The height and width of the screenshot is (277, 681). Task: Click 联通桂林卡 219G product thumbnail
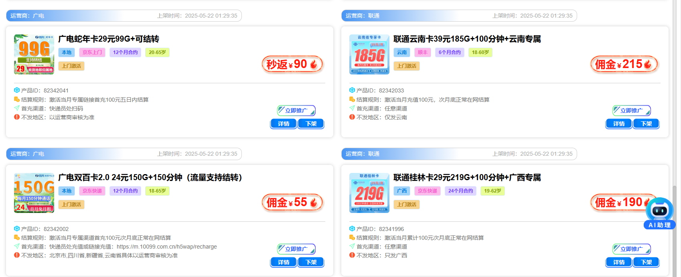click(369, 193)
